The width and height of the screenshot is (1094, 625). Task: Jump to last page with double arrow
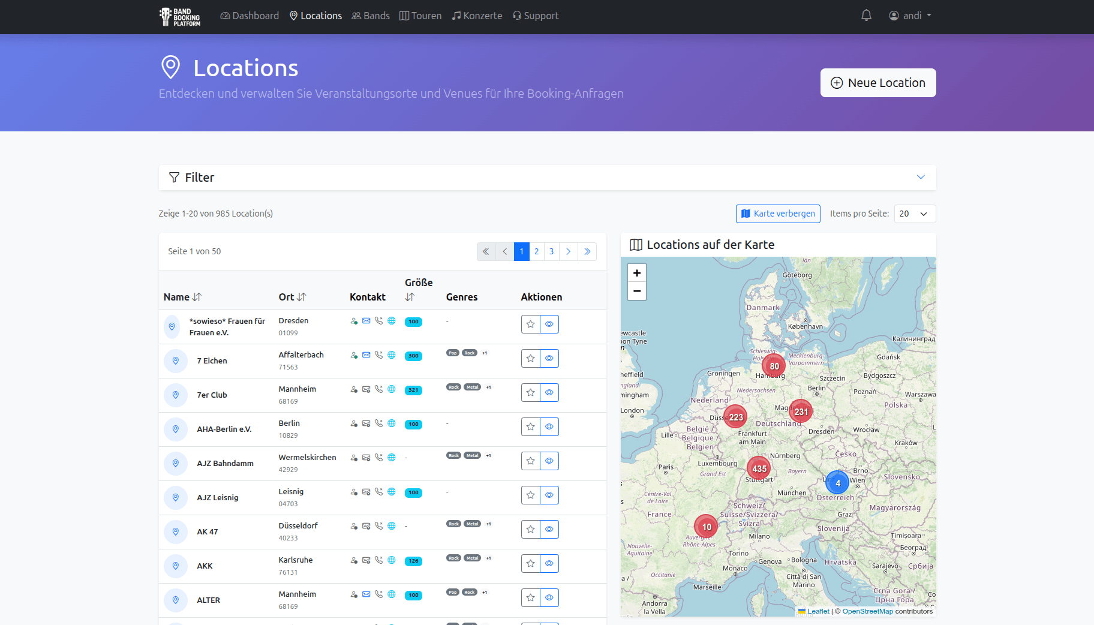(x=587, y=252)
